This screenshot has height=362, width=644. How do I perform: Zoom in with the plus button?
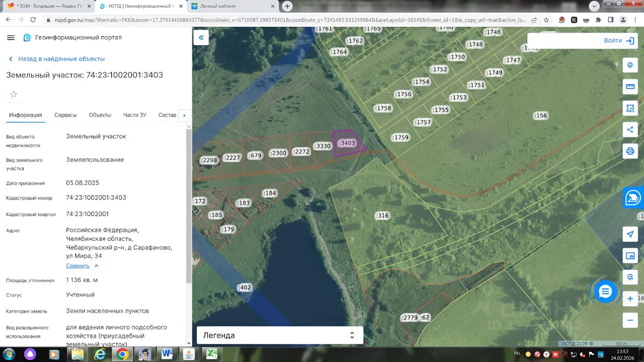tap(630, 299)
